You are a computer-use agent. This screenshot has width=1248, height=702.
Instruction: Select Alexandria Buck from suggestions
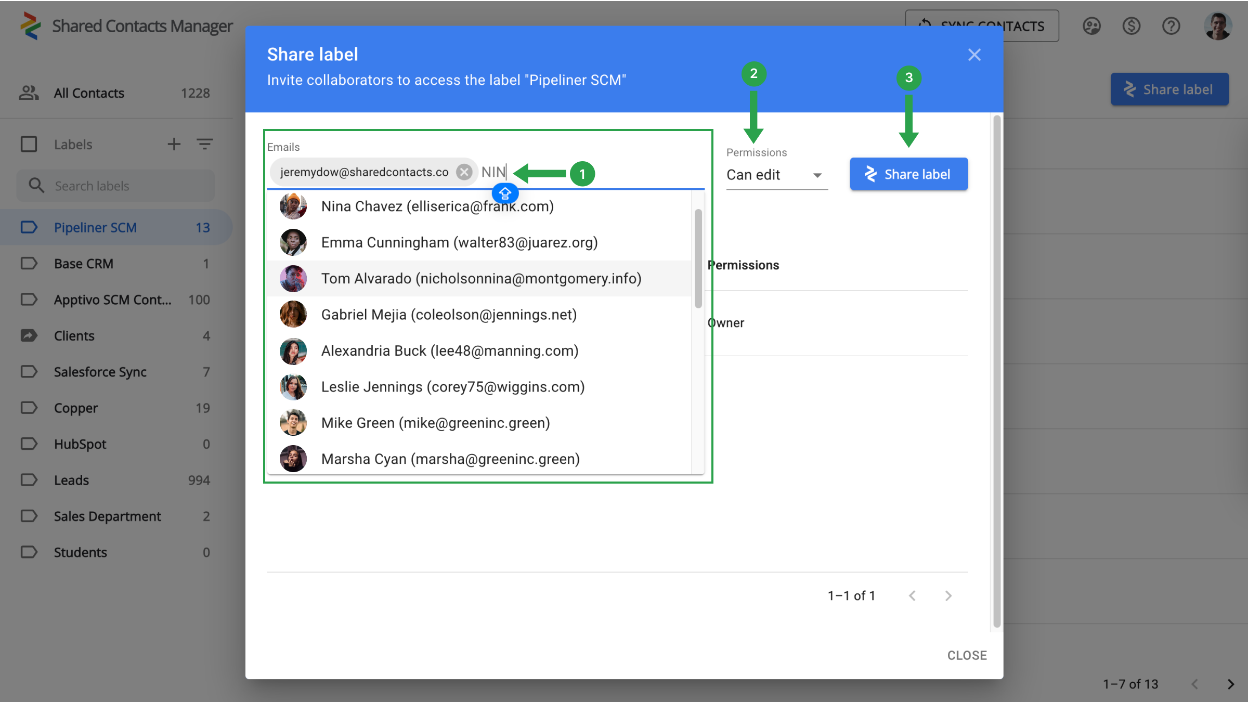(479, 350)
